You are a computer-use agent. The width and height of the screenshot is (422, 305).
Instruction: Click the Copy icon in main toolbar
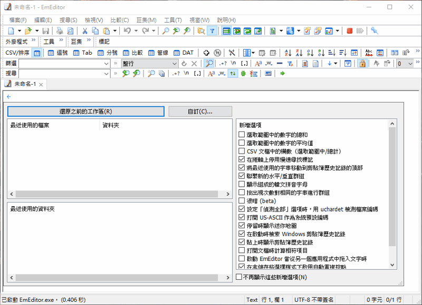[95, 31]
